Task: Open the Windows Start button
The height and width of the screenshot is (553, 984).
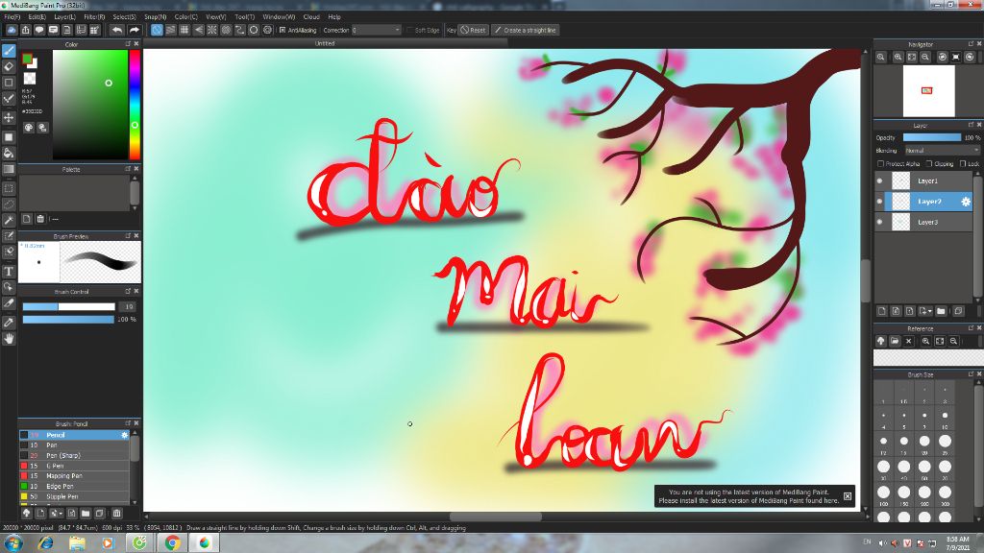Action: [x=13, y=542]
